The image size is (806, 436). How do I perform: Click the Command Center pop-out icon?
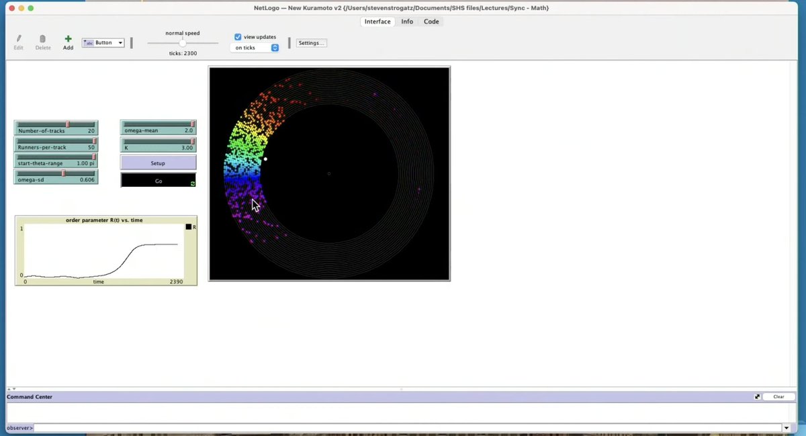[757, 397]
